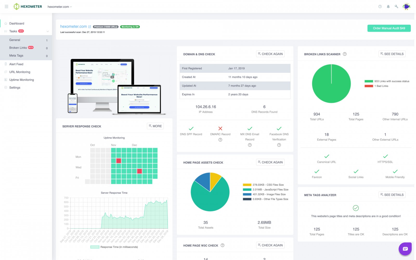Image resolution: width=416 pixels, height=260 pixels.
Task: Click the Monitoring is ON badge
Action: coord(129,27)
